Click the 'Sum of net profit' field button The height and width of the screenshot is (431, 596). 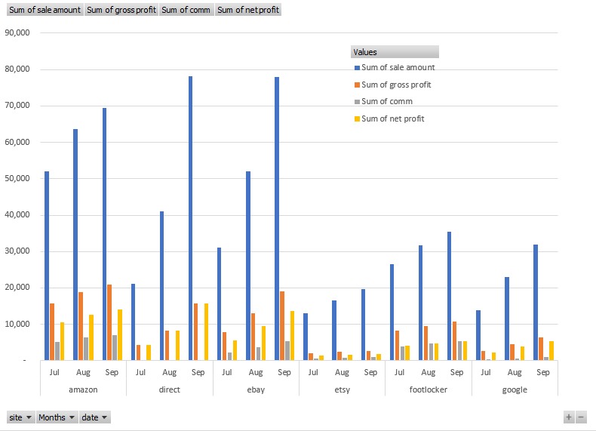(x=248, y=10)
